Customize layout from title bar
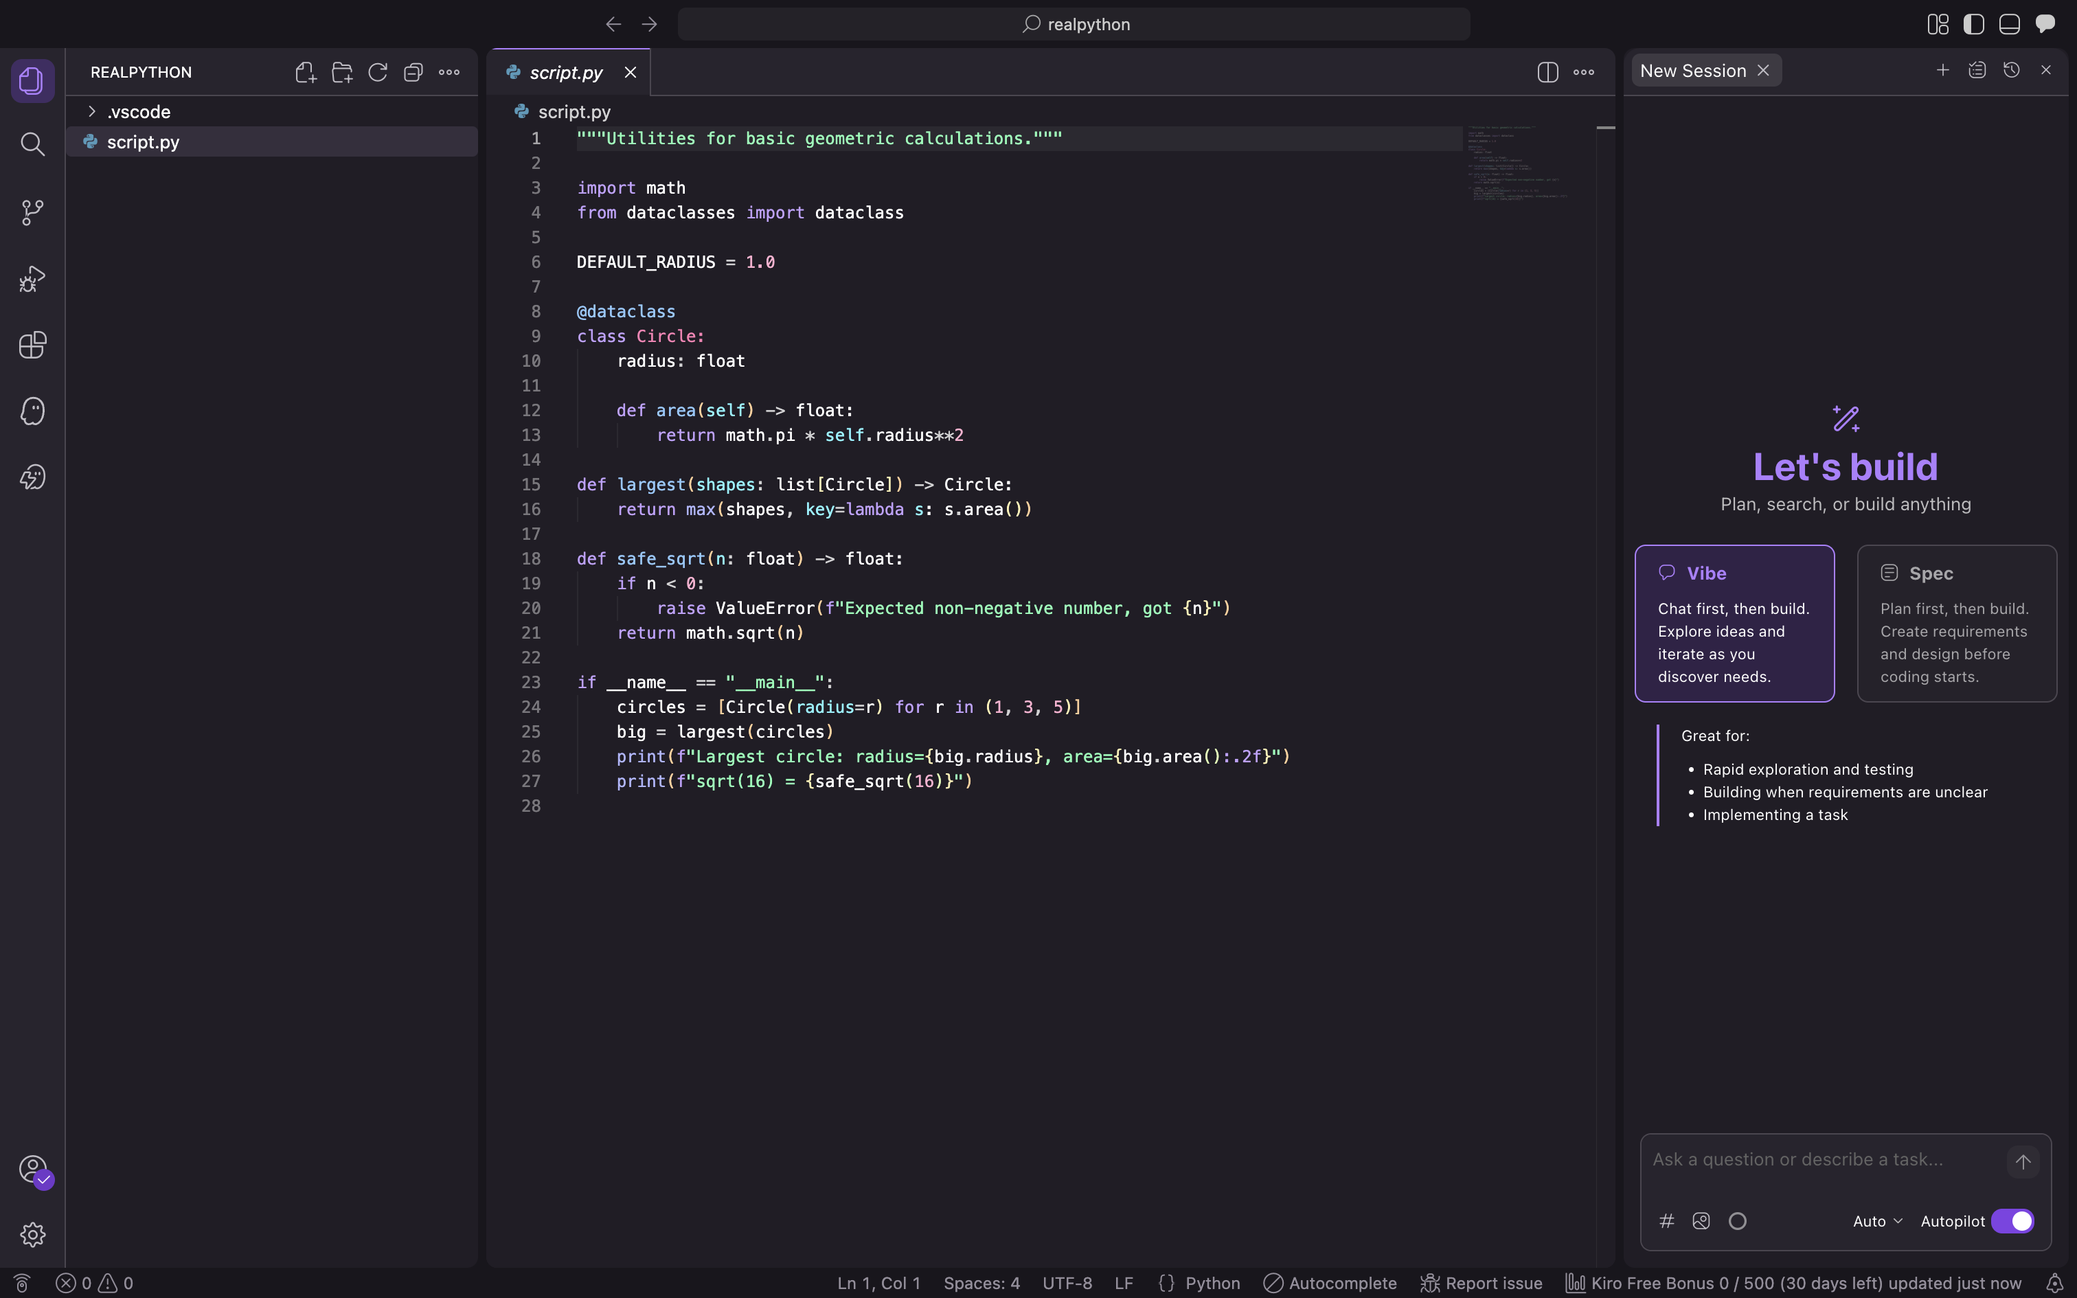Screen dimensions: 2077x1298 [1938, 24]
